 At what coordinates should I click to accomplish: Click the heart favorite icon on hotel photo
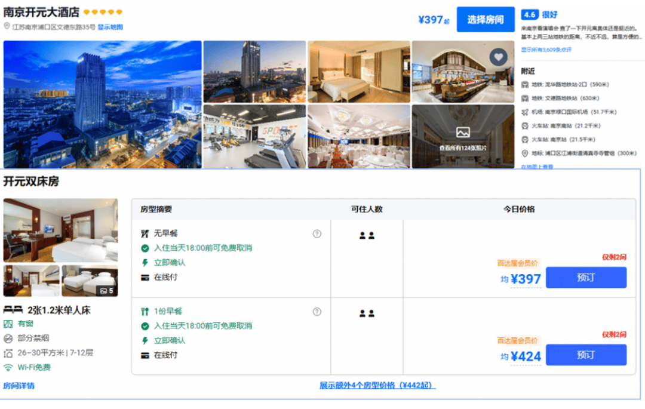coord(498,57)
